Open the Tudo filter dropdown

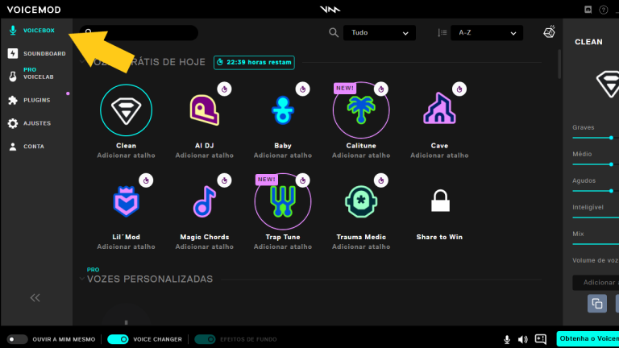(380, 33)
